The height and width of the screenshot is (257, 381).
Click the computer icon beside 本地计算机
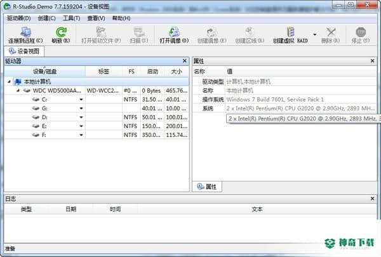tap(18, 82)
